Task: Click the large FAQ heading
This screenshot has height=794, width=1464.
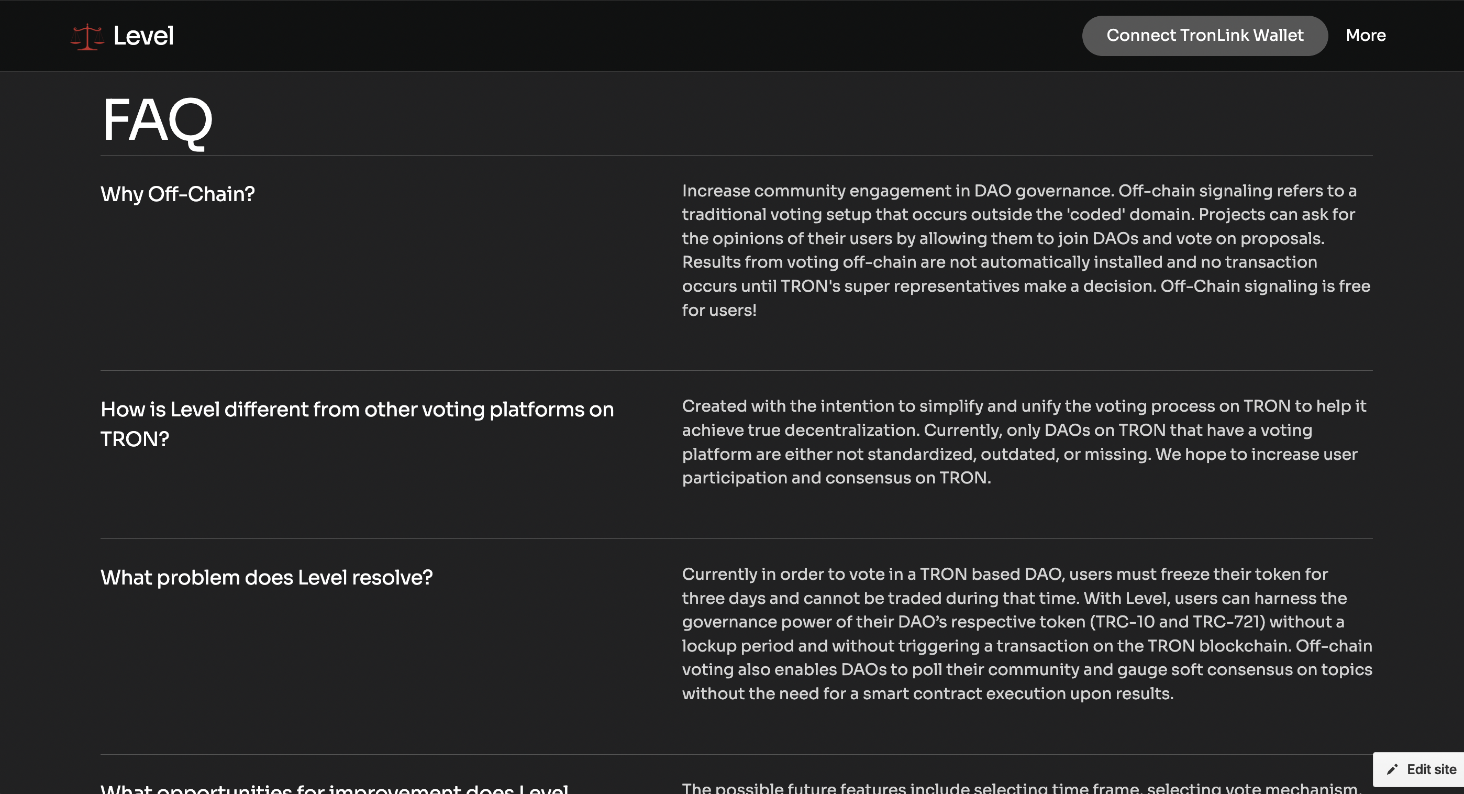Action: [x=157, y=120]
